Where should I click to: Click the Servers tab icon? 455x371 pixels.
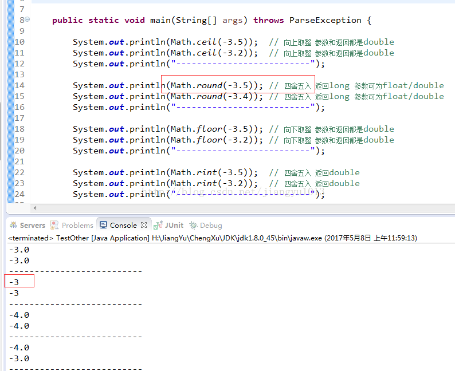point(13,225)
